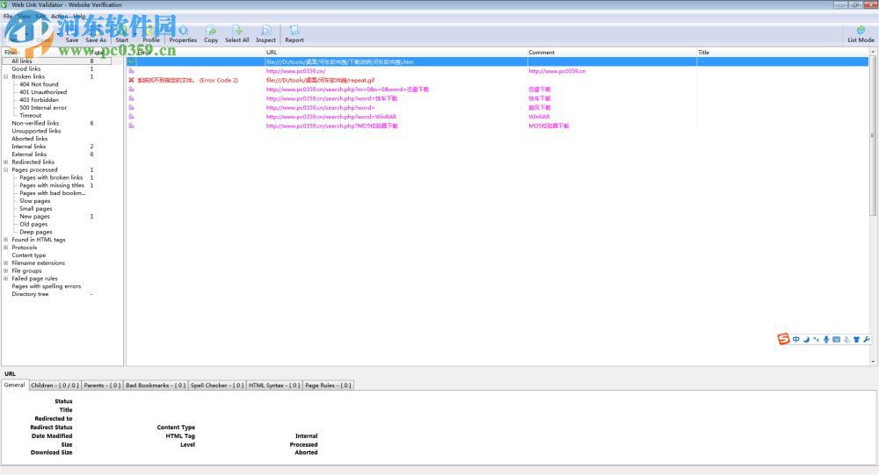Switch to the HTML Syntax tab
Image resolution: width=879 pixels, height=475 pixels.
pyautogui.click(x=274, y=385)
